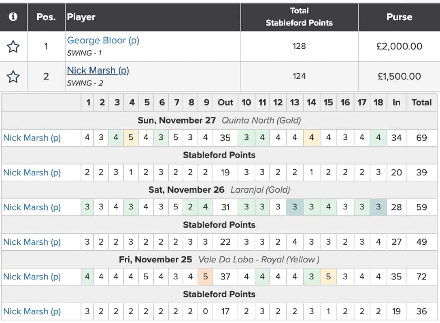Open Nick Marsh link in Sunday score row
440x323 pixels.
[32, 138]
